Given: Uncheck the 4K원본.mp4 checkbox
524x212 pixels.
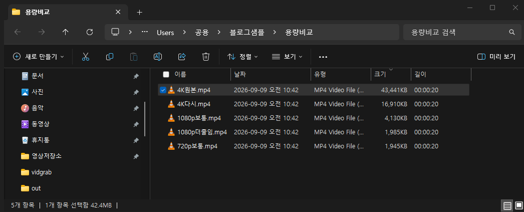Looking at the screenshot, I should point(163,90).
